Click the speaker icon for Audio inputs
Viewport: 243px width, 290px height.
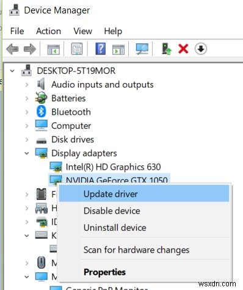point(41,84)
